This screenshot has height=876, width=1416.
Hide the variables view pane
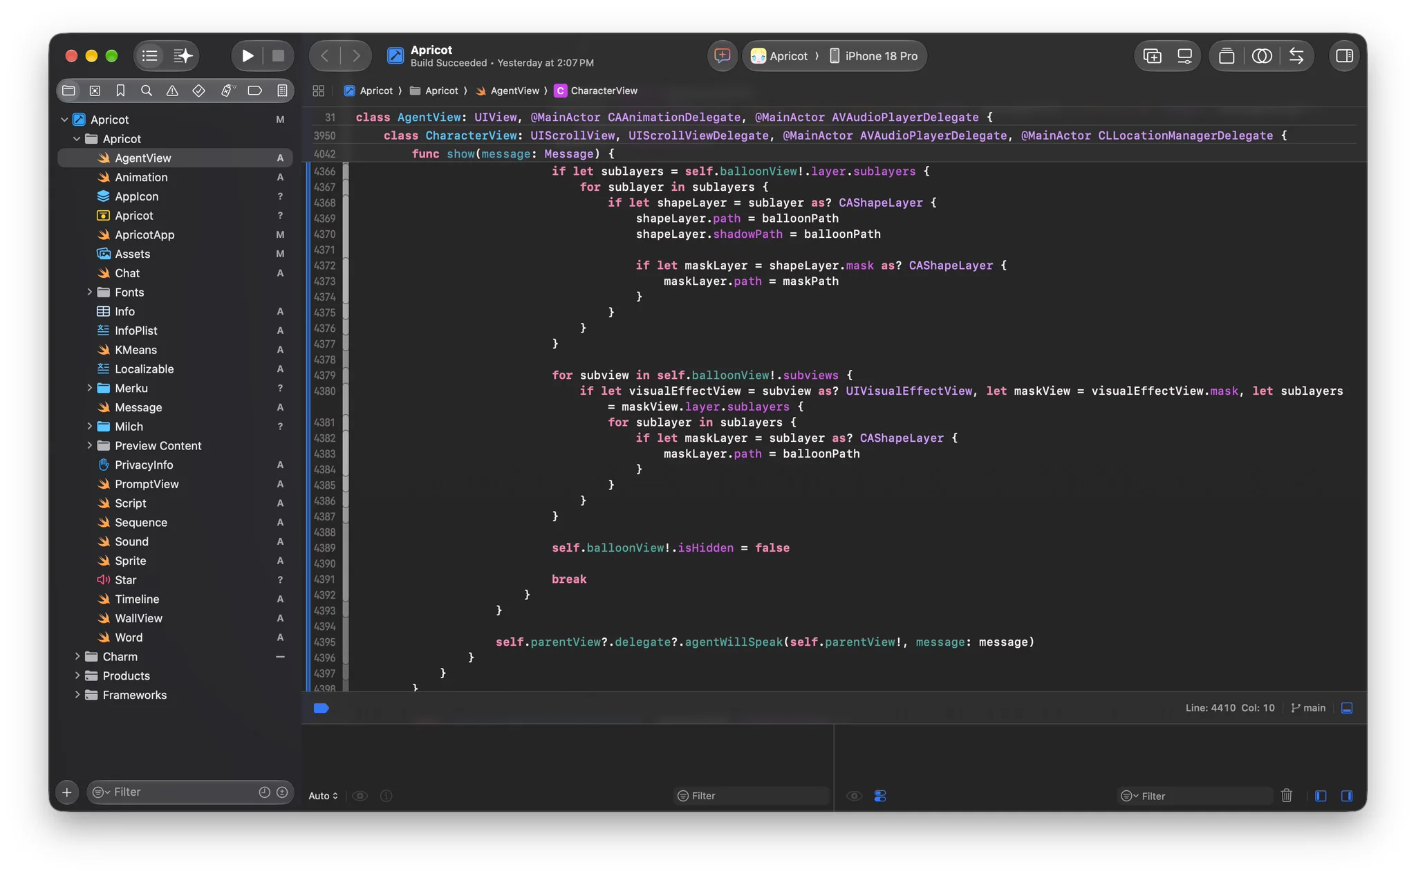point(1321,796)
